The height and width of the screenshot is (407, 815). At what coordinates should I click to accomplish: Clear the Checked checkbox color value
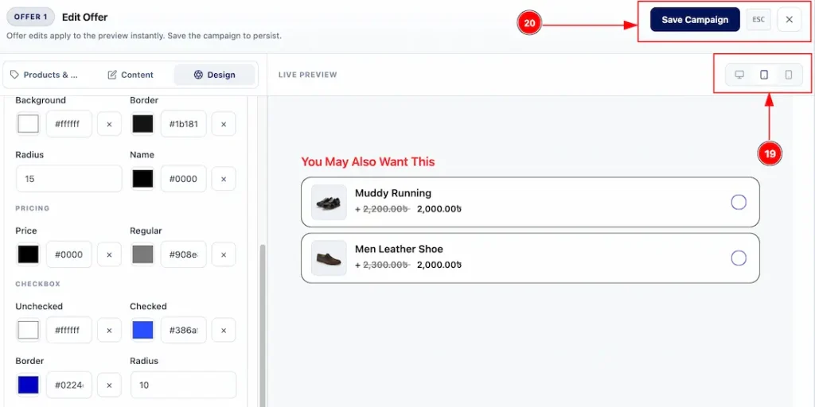click(224, 330)
